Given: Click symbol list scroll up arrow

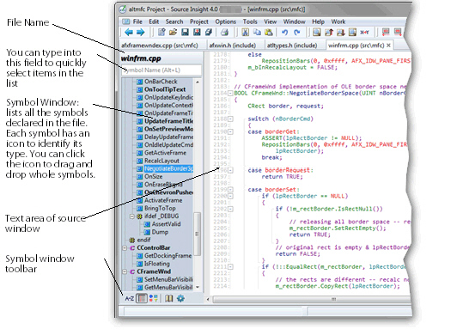Looking at the screenshot, I should (198, 82).
